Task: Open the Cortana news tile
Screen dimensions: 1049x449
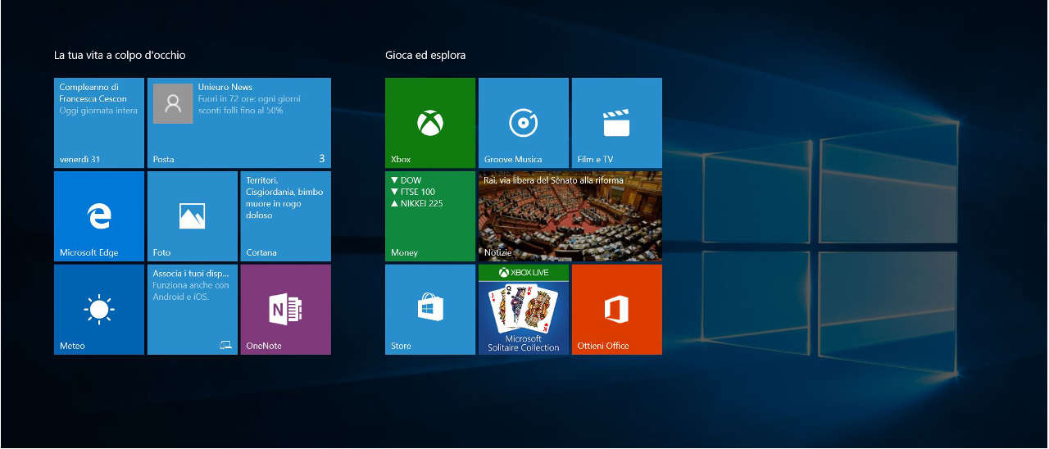Action: tap(286, 216)
